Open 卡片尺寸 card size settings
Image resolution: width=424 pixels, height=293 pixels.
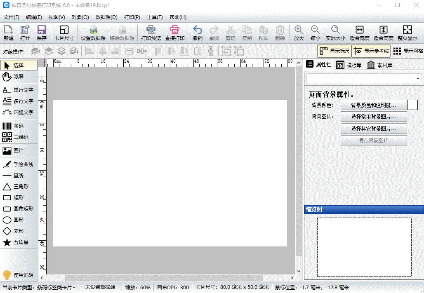coord(64,33)
